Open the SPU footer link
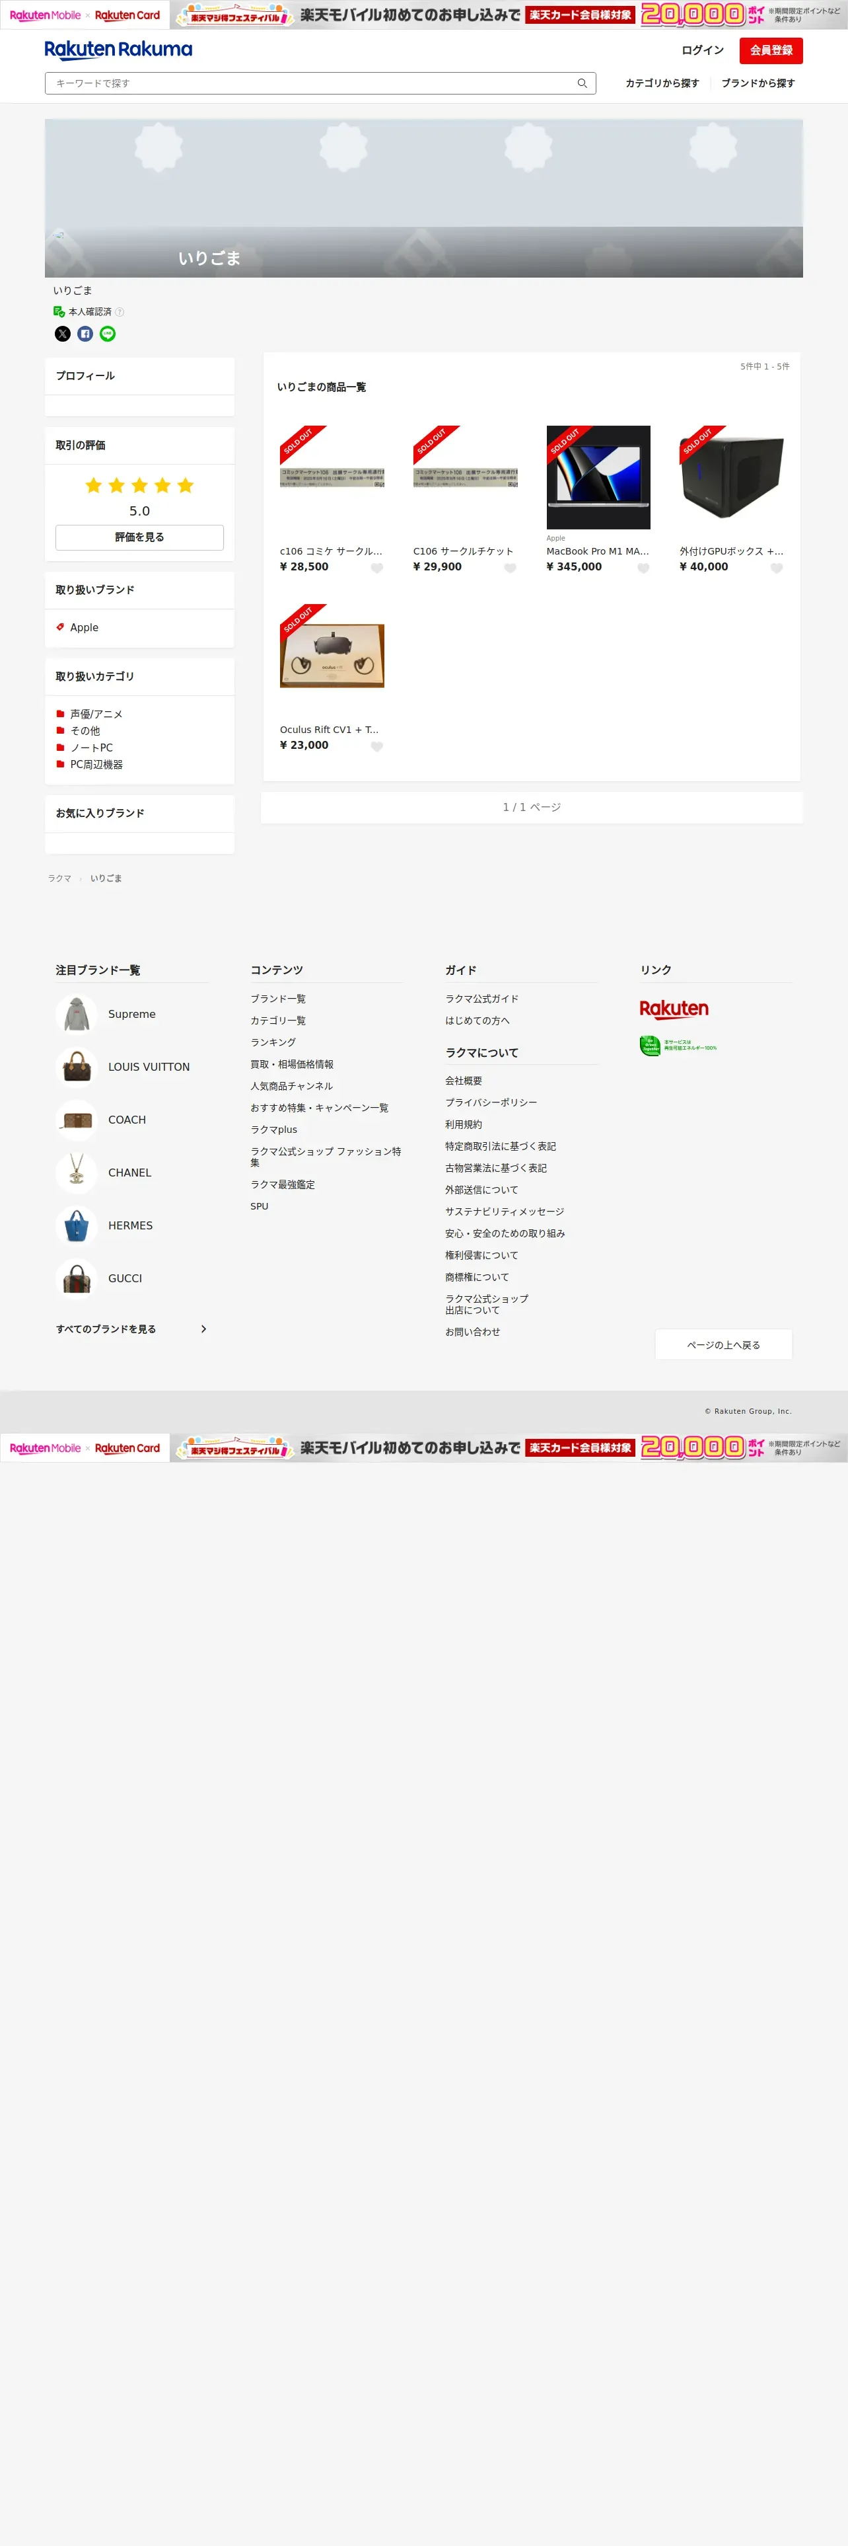This screenshot has height=2546, width=848. [259, 1207]
